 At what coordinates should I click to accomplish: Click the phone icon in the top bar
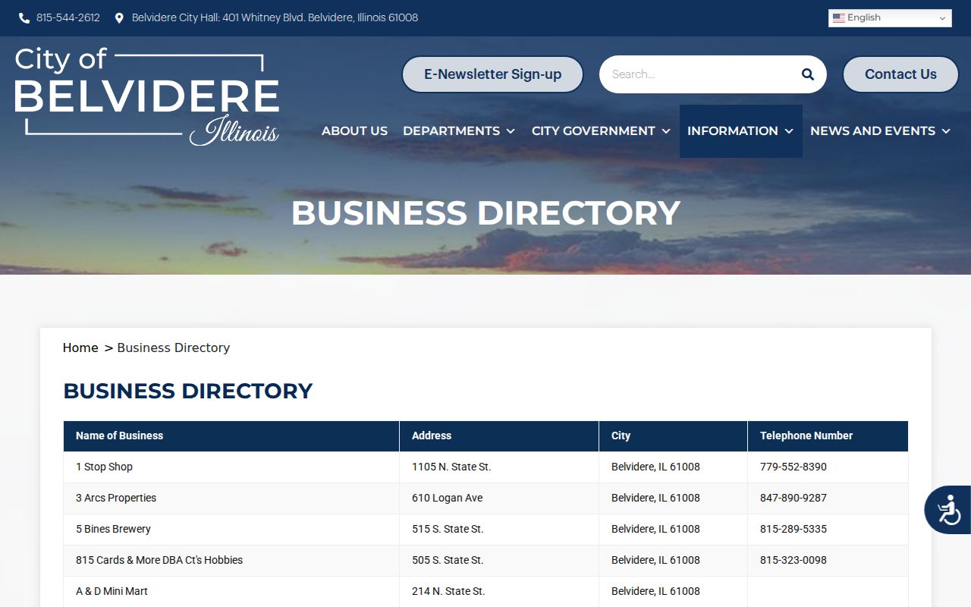tap(24, 18)
